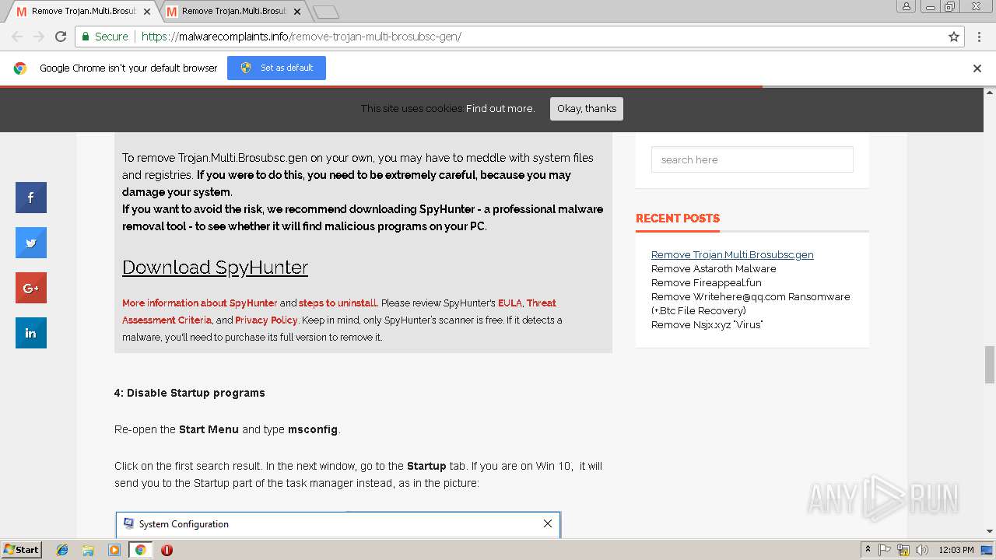Share page on LinkedIn icon

point(31,333)
